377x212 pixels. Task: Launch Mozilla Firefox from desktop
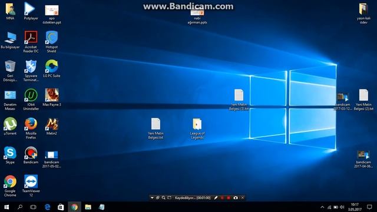click(x=31, y=128)
